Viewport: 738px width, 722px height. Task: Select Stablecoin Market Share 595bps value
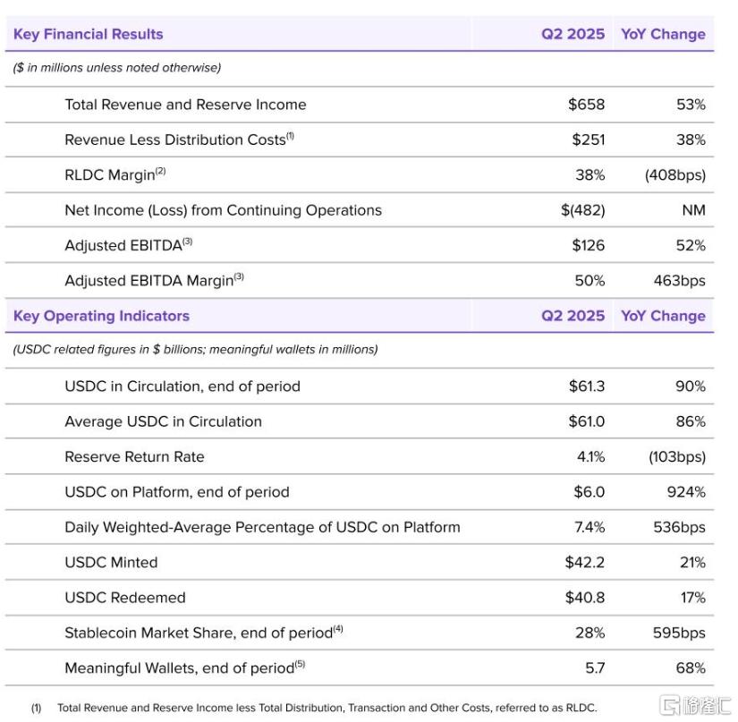tap(679, 633)
